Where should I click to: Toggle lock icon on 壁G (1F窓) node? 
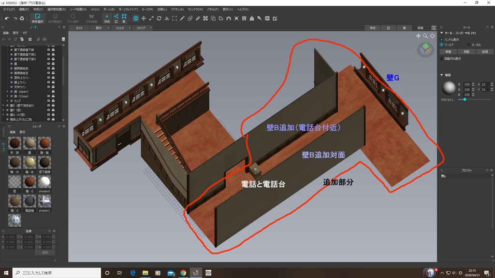(x=53, y=115)
